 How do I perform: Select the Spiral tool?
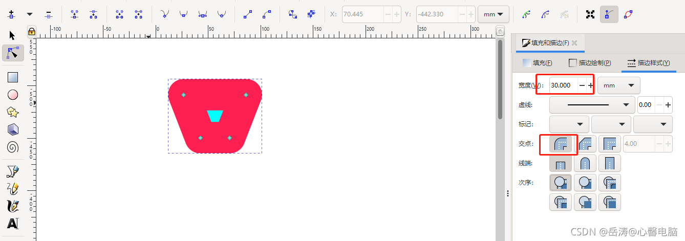point(13,147)
